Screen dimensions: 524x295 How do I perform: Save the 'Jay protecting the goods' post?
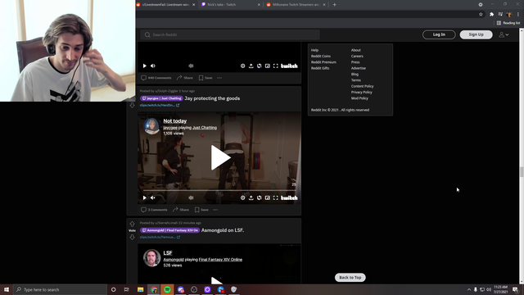(201, 210)
